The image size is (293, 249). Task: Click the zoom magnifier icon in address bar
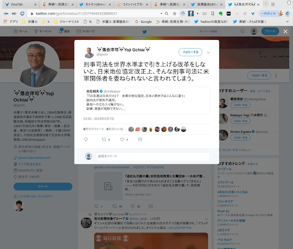point(167,13)
